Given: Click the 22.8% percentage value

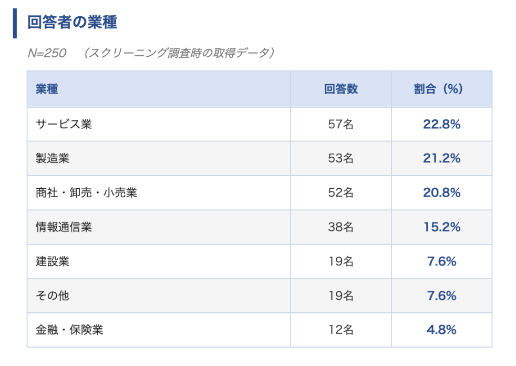Looking at the screenshot, I should pos(441,125).
